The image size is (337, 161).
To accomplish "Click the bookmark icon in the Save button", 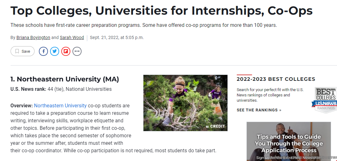I will pyautogui.click(x=17, y=51).
